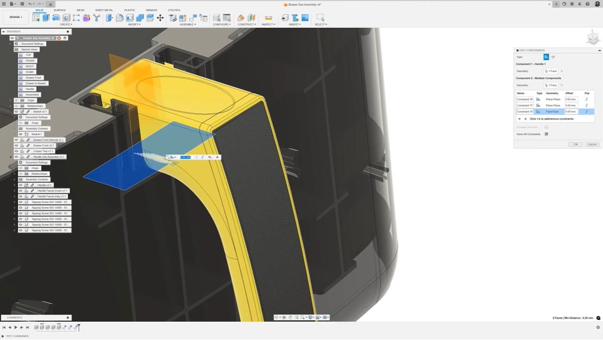603x340 pixels.
Task: Flip the Constraint 76 direction
Action: coord(587,99)
